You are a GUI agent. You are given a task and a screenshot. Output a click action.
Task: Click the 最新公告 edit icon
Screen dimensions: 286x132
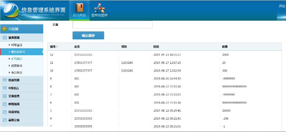5,120
